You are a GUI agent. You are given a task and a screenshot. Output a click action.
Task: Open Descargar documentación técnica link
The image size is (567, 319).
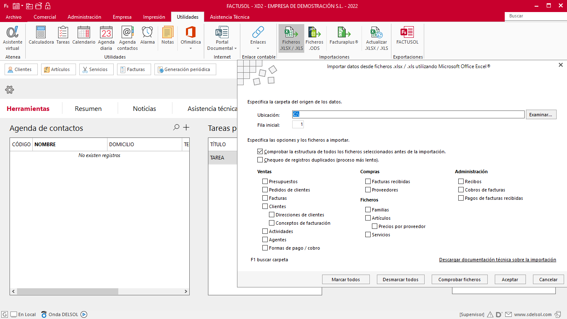[497, 260]
